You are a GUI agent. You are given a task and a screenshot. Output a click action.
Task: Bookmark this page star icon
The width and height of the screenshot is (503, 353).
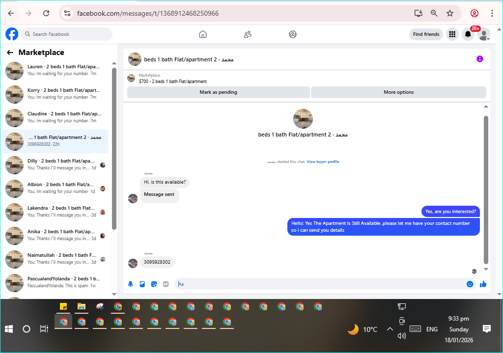[450, 13]
